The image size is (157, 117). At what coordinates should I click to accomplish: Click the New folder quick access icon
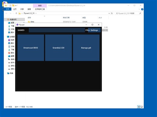tap(13, 5)
